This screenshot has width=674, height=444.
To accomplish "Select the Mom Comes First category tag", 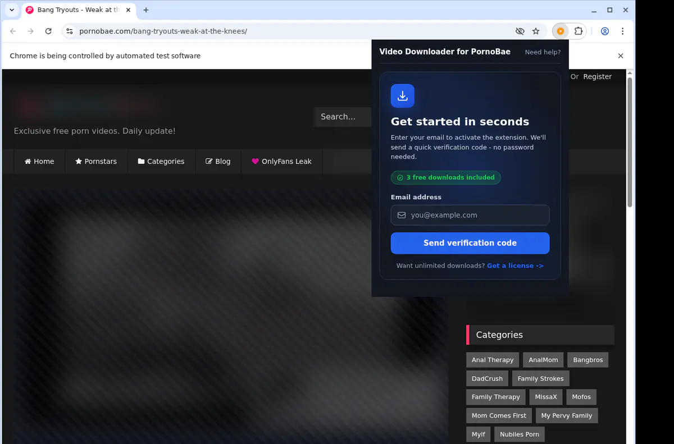I will click(499, 415).
